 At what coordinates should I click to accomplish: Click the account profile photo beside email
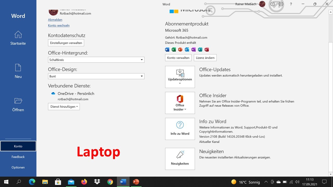point(53,12)
